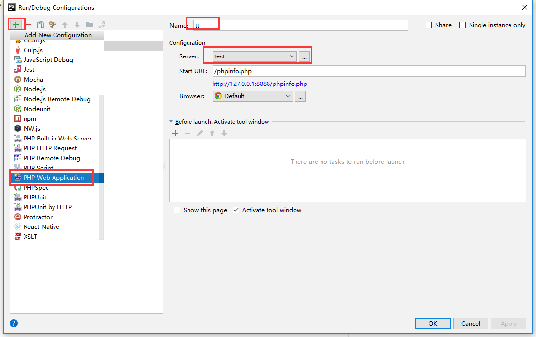
Task: Open the Server dropdown showing test
Action: [x=254, y=56]
